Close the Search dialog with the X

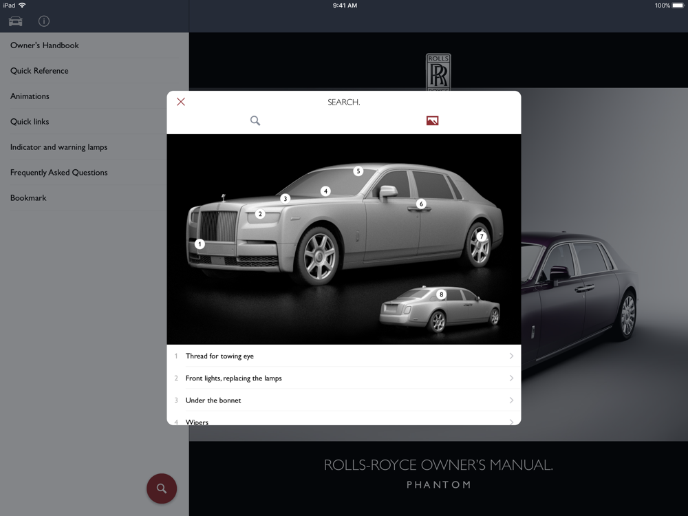pos(181,102)
